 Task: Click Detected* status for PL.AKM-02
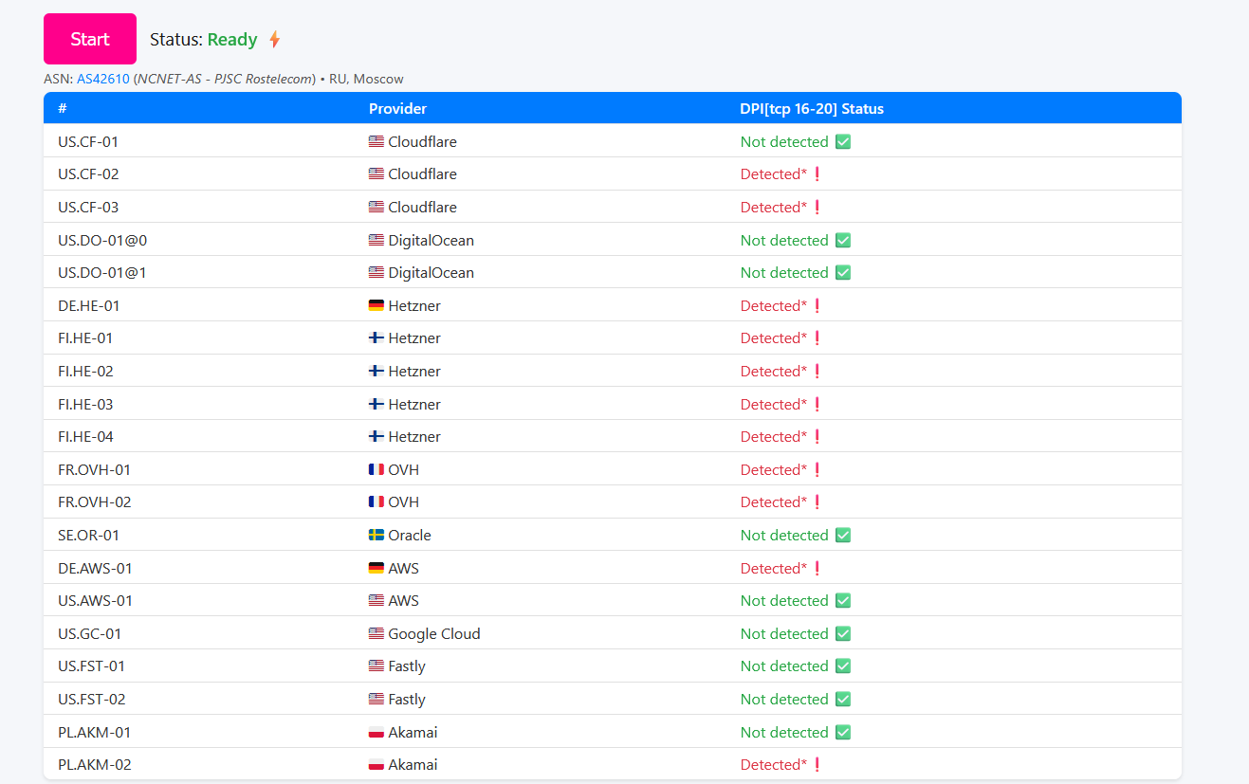click(774, 765)
